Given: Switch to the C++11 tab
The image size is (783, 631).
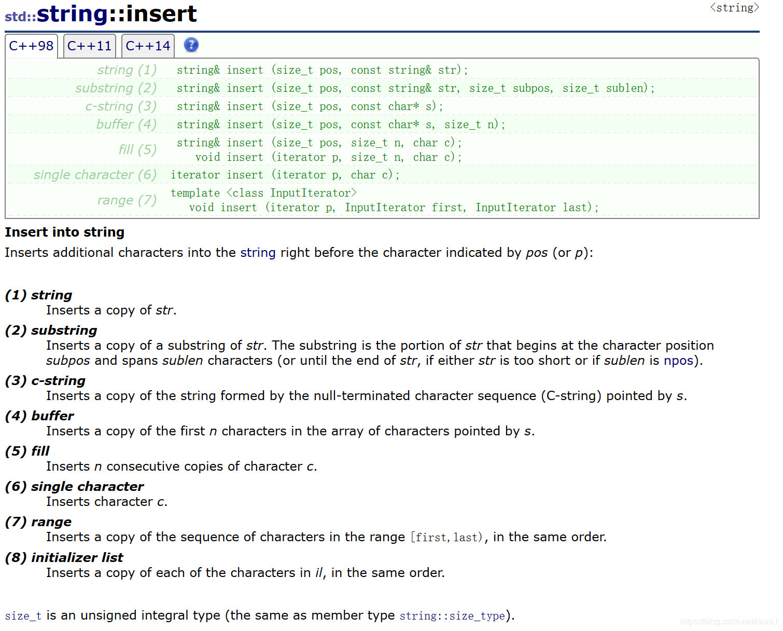Looking at the screenshot, I should [x=90, y=46].
